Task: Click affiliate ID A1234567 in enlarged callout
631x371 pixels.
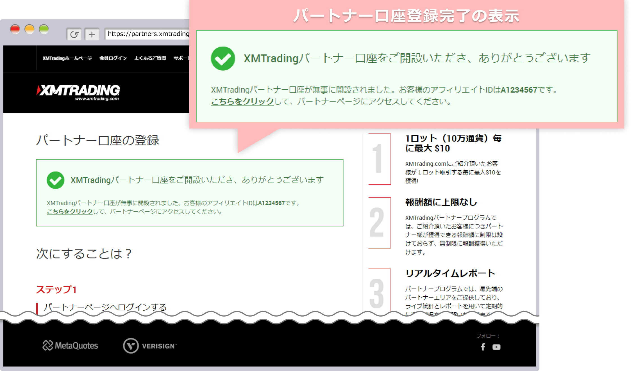Action: coord(519,90)
